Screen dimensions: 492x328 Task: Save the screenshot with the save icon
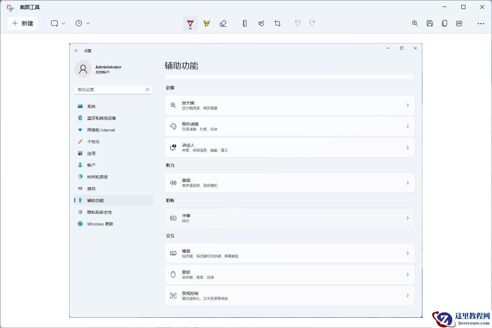pyautogui.click(x=430, y=23)
